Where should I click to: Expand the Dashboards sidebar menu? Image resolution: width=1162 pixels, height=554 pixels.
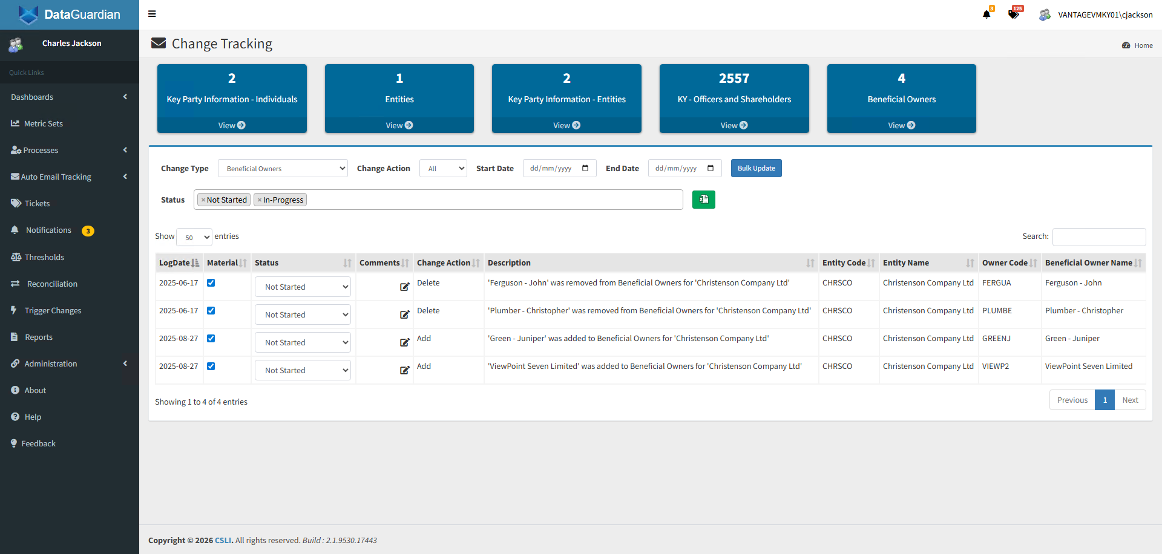point(69,97)
